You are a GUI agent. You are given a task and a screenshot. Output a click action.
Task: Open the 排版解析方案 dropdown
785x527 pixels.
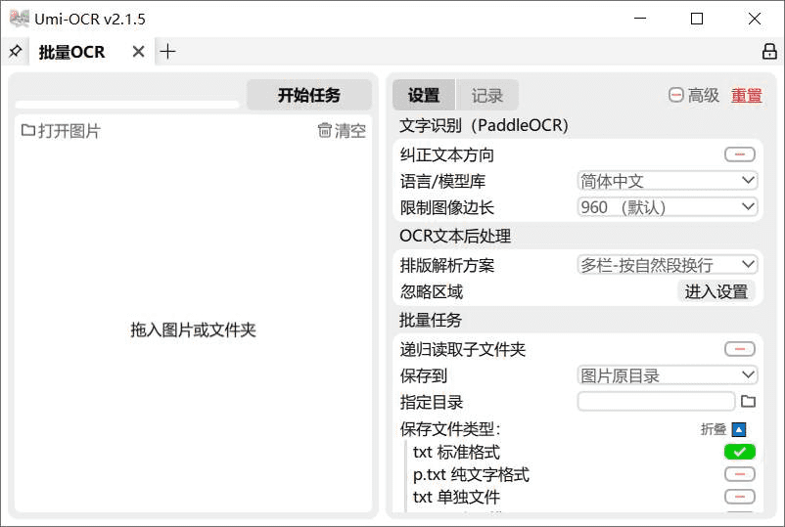pyautogui.click(x=668, y=265)
